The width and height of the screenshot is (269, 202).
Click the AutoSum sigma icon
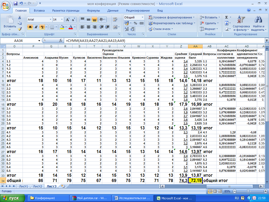tap(227, 17)
